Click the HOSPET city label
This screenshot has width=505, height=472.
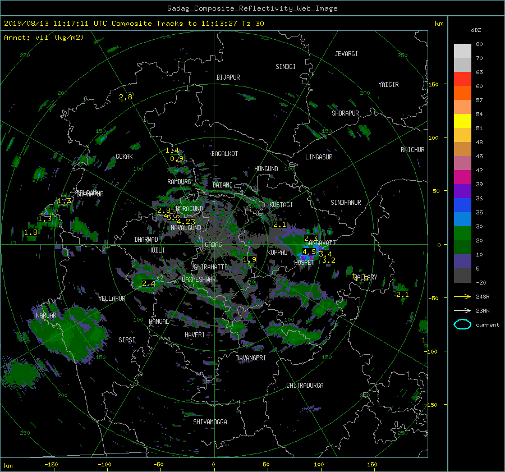click(304, 263)
